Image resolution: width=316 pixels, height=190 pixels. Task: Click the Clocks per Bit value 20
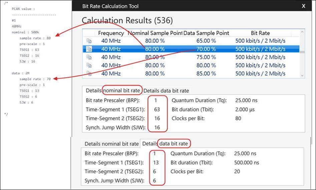[x=237, y=171]
